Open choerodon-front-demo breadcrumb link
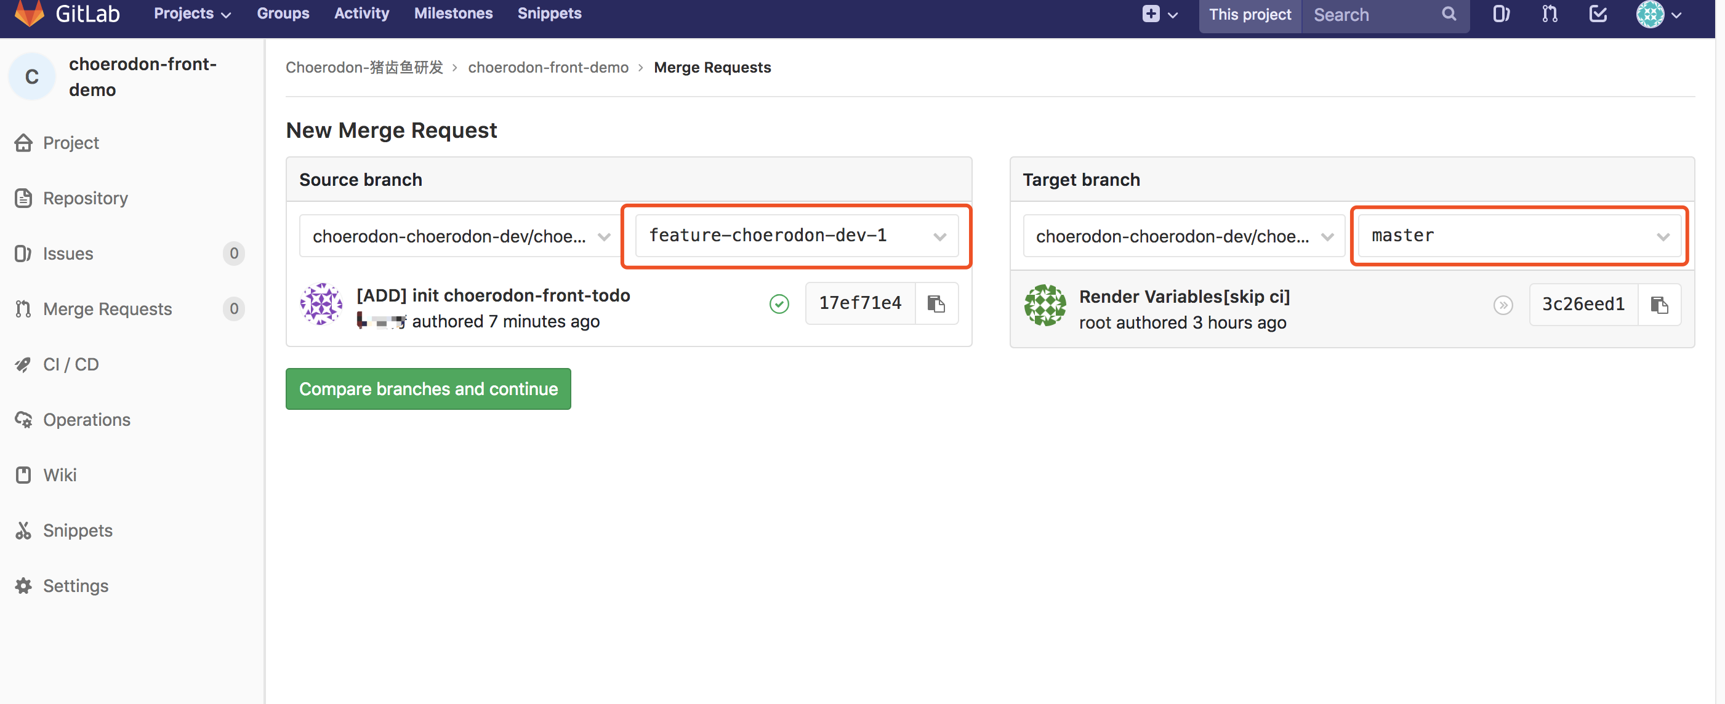This screenshot has height=704, width=1725. pos(548,68)
